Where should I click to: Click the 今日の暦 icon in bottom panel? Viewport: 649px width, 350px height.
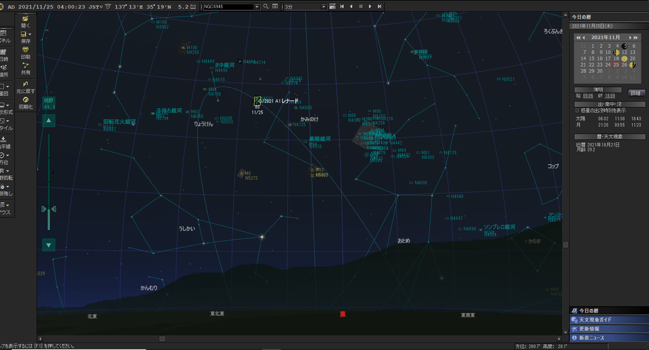pyautogui.click(x=574, y=311)
